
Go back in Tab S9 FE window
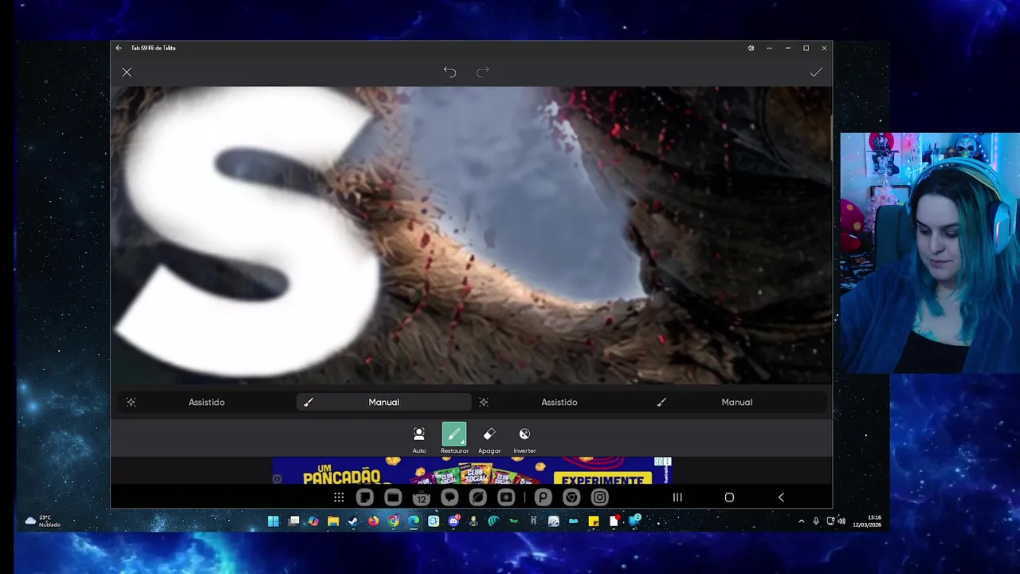point(119,48)
